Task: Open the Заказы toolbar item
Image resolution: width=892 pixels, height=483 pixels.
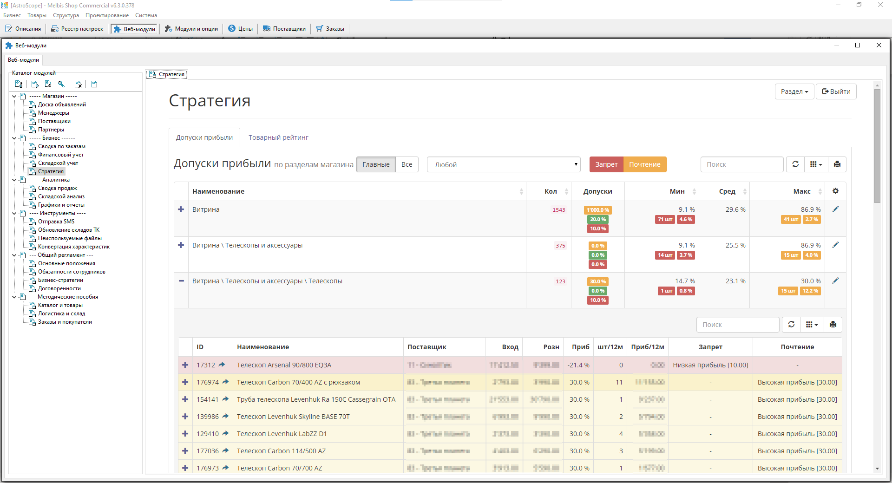Action: point(330,29)
